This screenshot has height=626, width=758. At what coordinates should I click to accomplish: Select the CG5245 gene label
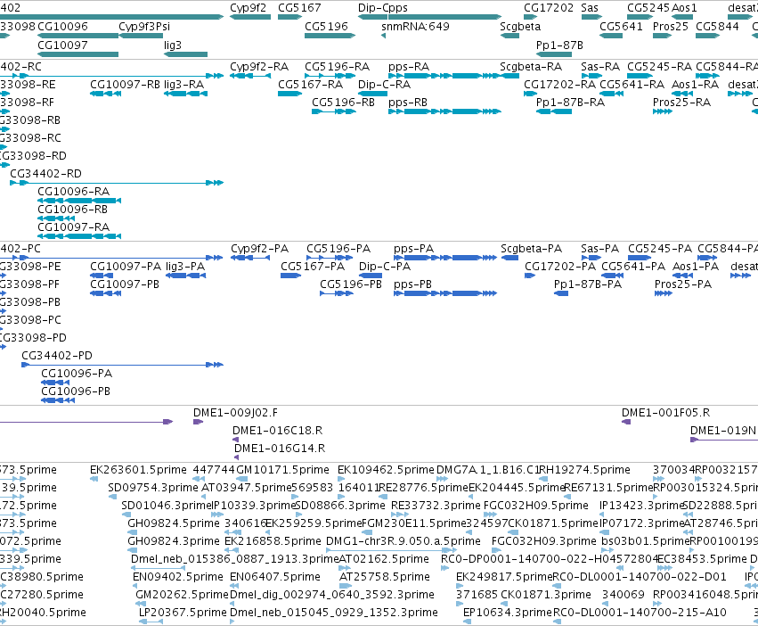648,8
